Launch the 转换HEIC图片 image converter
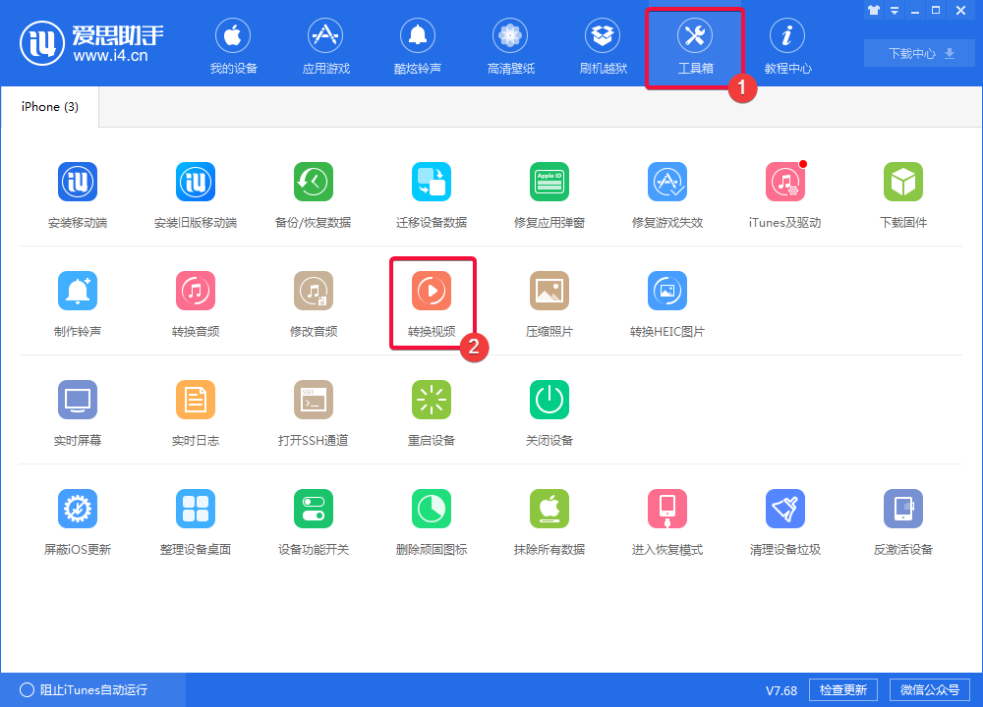 pos(667,301)
